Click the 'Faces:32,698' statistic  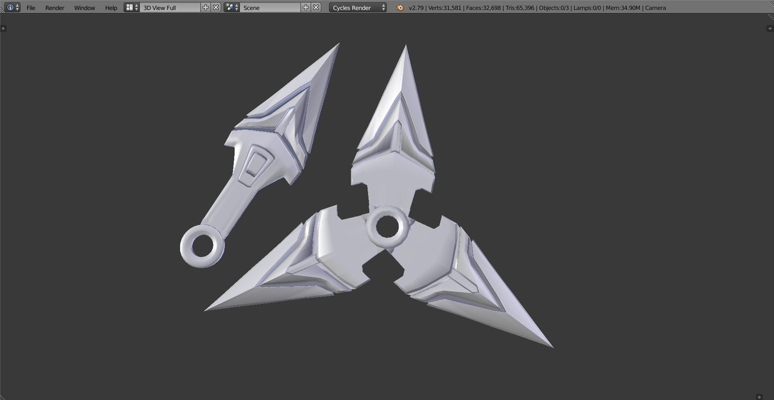[483, 8]
